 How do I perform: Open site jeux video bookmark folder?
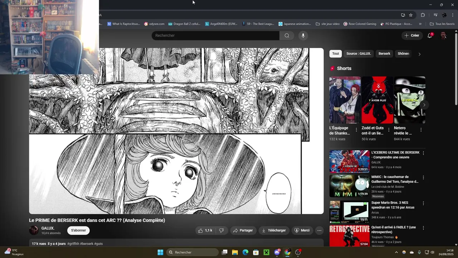[x=327, y=24]
